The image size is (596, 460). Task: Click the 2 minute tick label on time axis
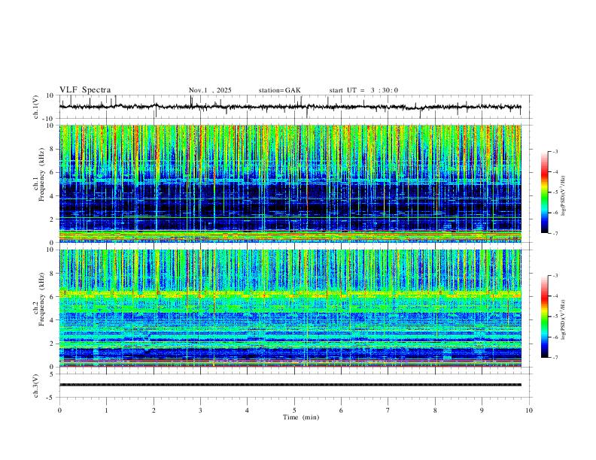click(x=154, y=410)
